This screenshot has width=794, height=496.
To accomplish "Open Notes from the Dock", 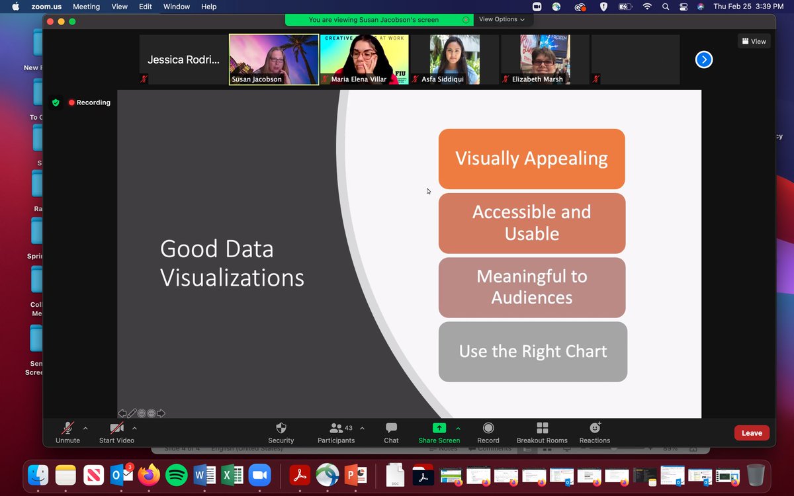I will point(66,475).
